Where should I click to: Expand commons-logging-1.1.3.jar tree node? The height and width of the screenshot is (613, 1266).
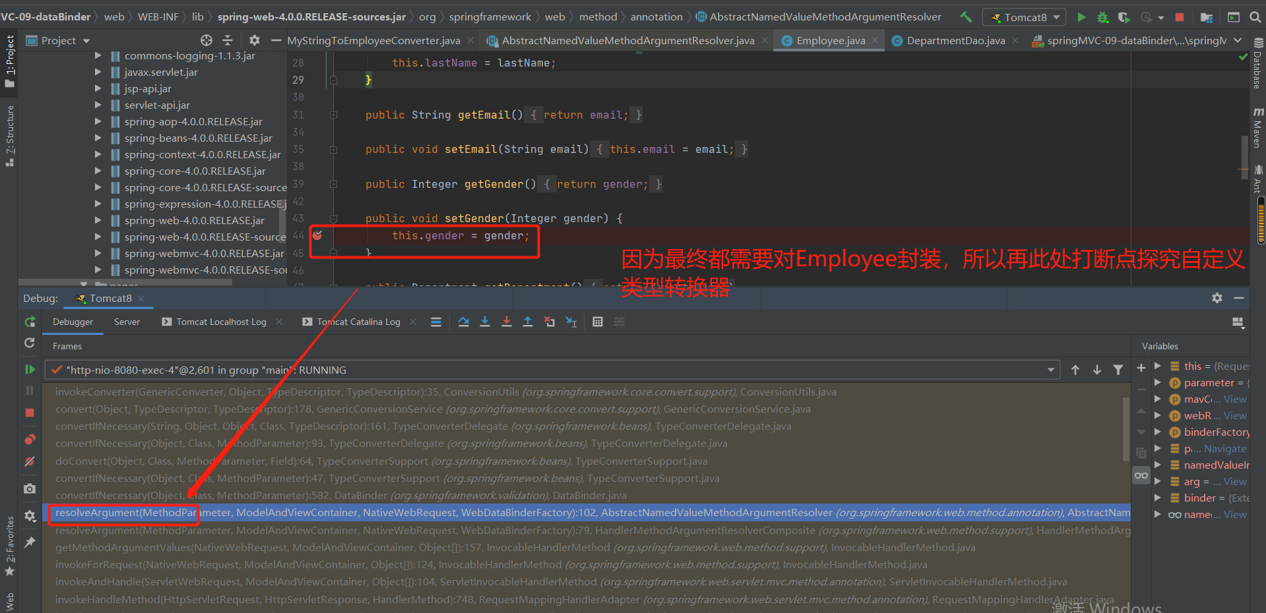(x=98, y=55)
